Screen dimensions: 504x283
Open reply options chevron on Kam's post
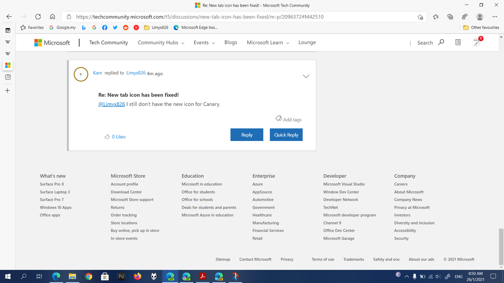click(x=306, y=77)
